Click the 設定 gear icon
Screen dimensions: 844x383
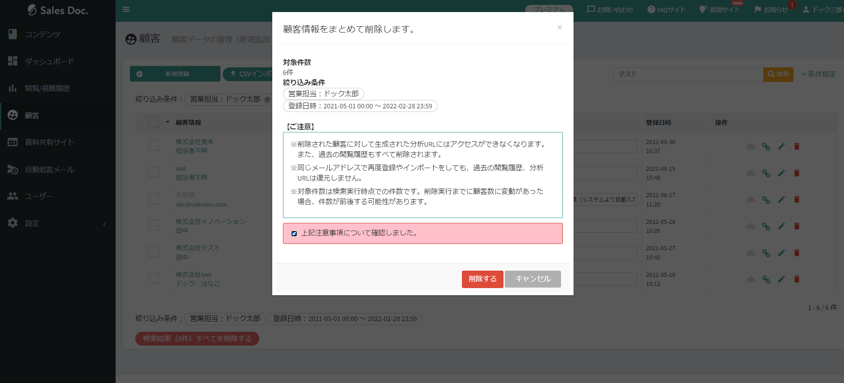pyautogui.click(x=13, y=223)
